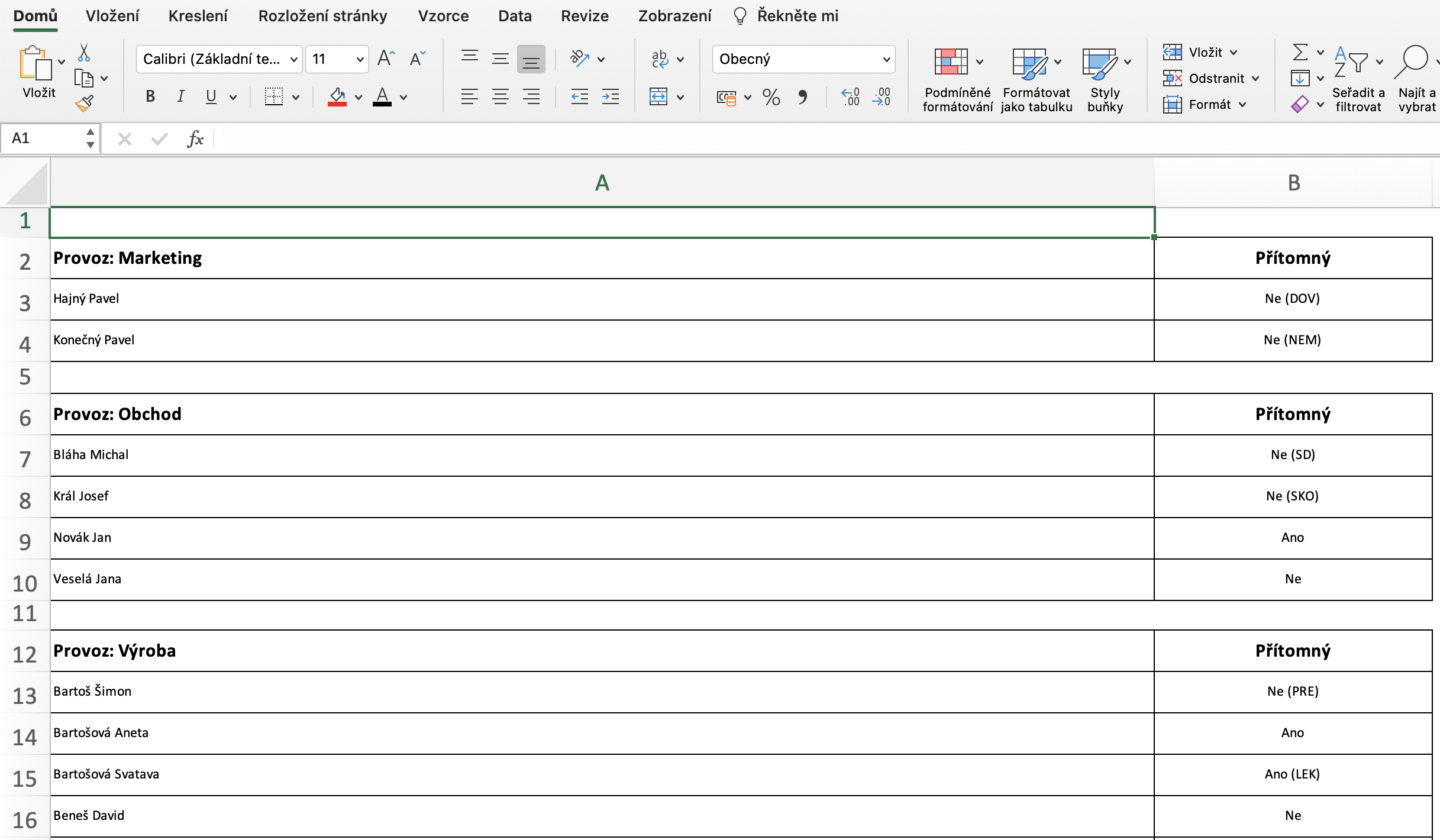Click the AutoSum sigma icon
This screenshot has height=840, width=1440.
click(1300, 53)
